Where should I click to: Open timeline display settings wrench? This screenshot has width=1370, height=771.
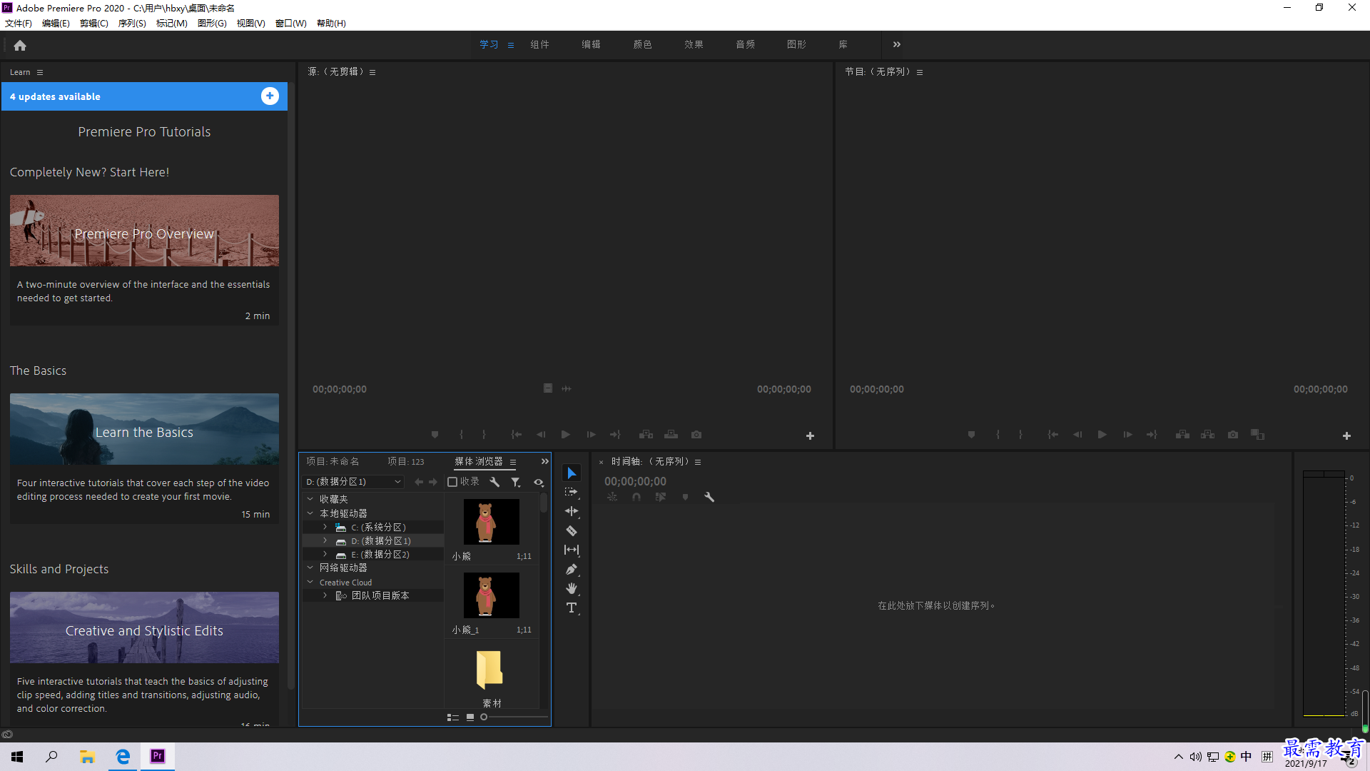(x=709, y=497)
